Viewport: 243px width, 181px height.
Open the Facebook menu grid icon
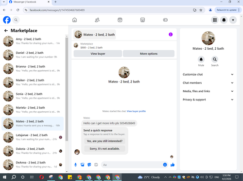point(215,20)
